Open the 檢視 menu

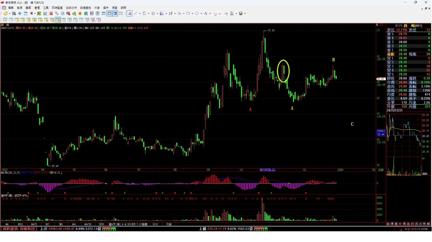20,7
